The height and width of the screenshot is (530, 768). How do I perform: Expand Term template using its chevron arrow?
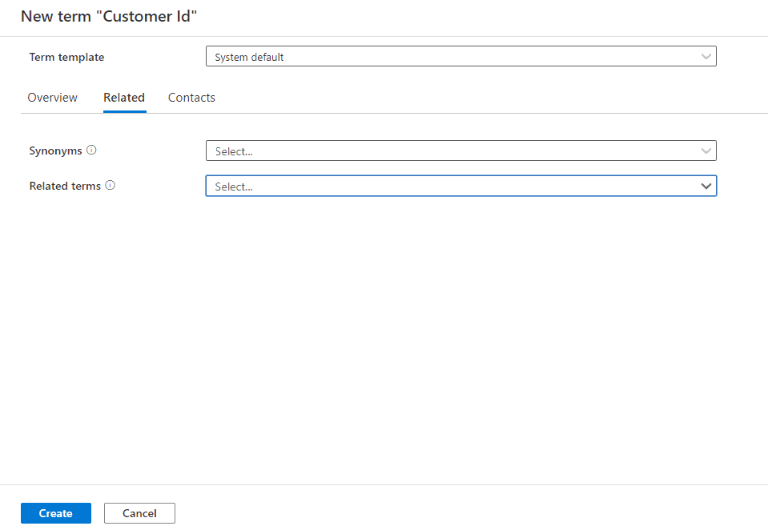[706, 56]
